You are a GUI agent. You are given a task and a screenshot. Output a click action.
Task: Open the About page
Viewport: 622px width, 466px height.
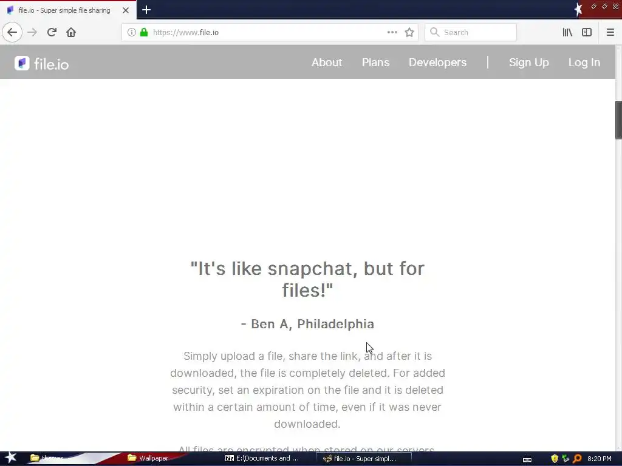click(x=326, y=62)
